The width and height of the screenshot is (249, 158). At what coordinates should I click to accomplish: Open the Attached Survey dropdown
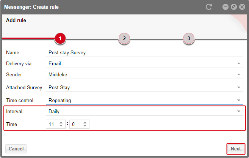239,87
